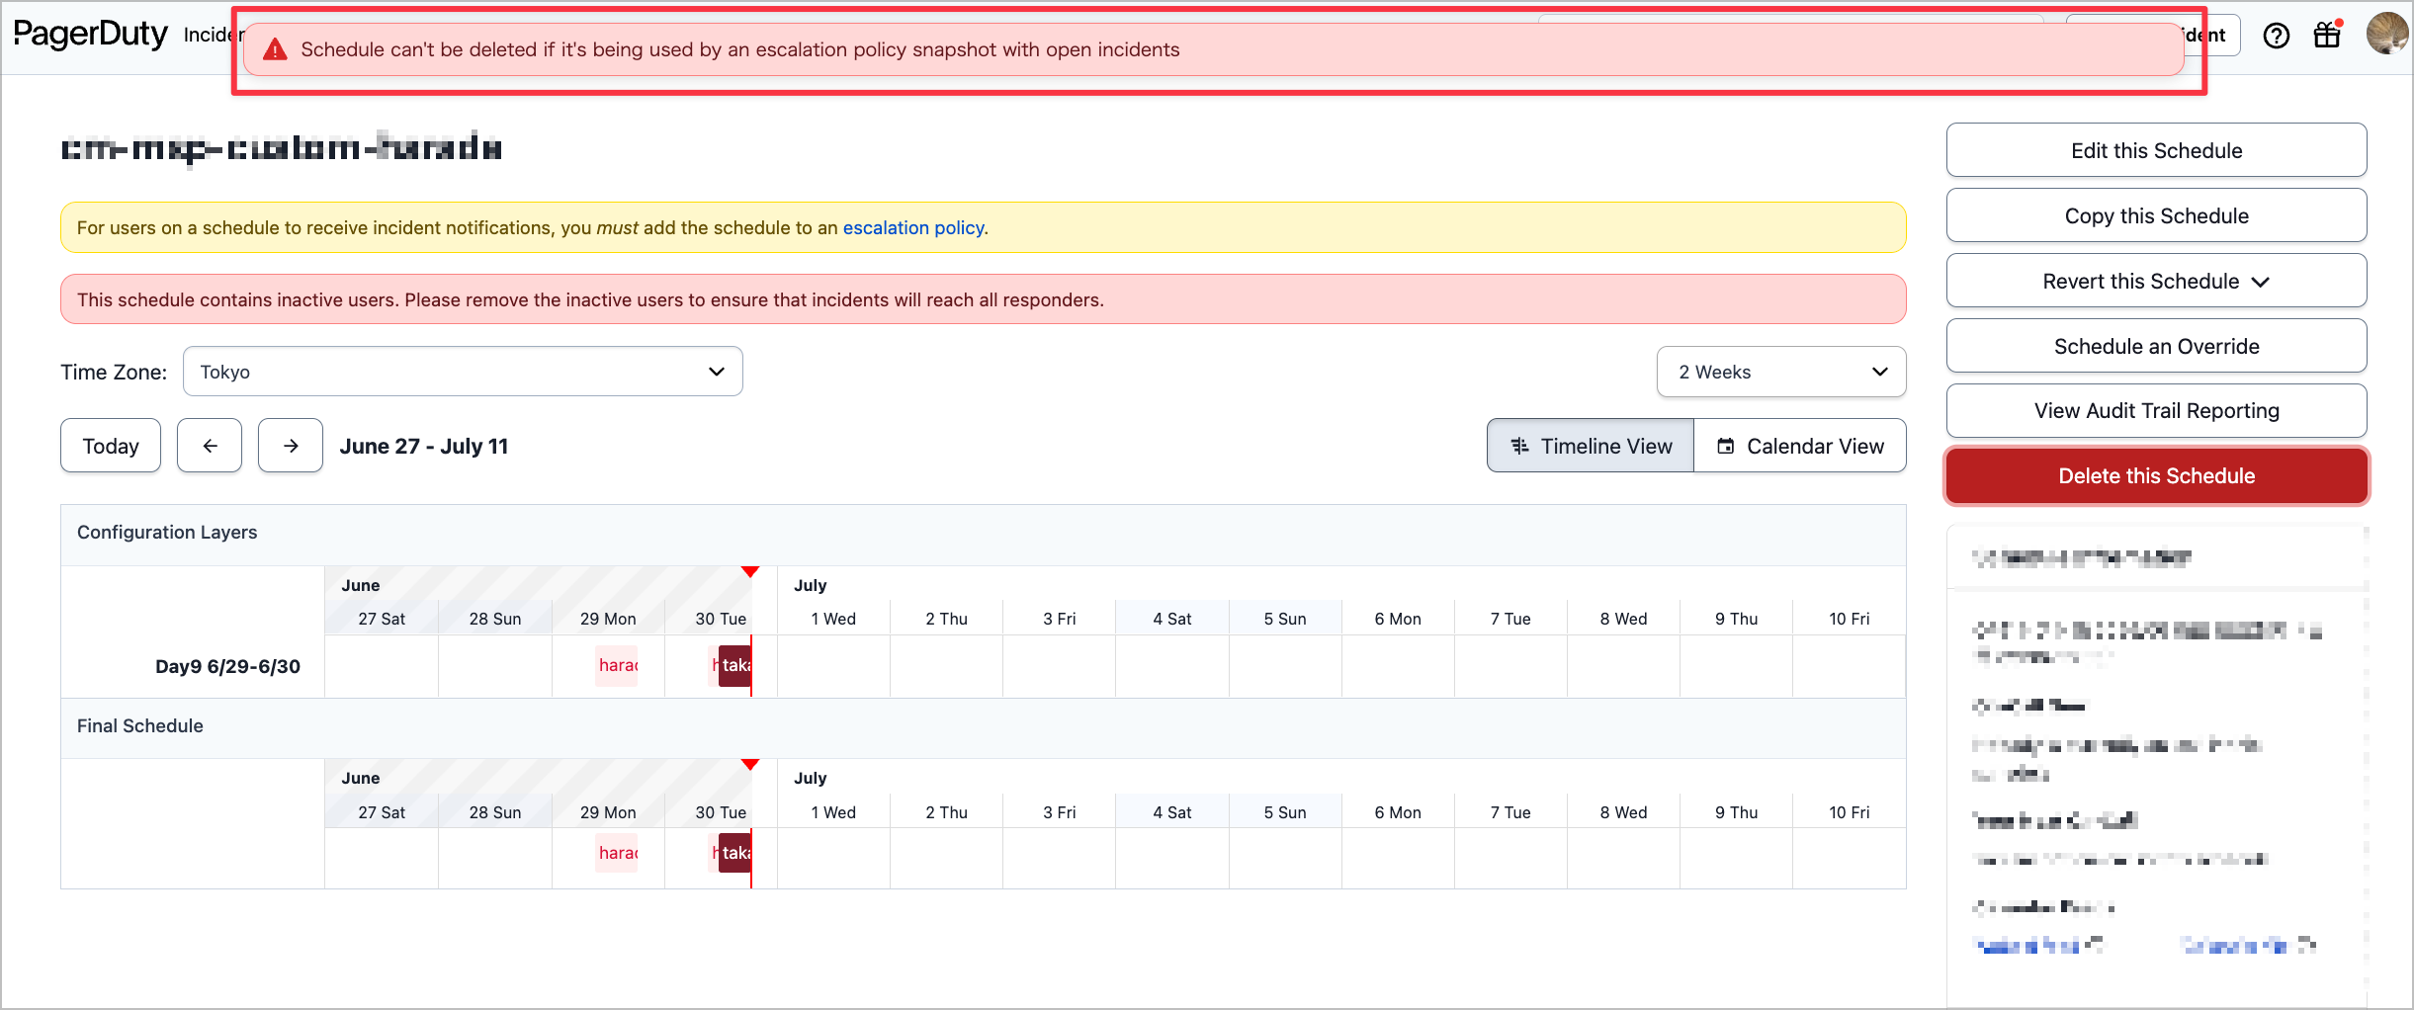Open the user avatar menu
Viewport: 2414px width, 1010px height.
[2386, 34]
